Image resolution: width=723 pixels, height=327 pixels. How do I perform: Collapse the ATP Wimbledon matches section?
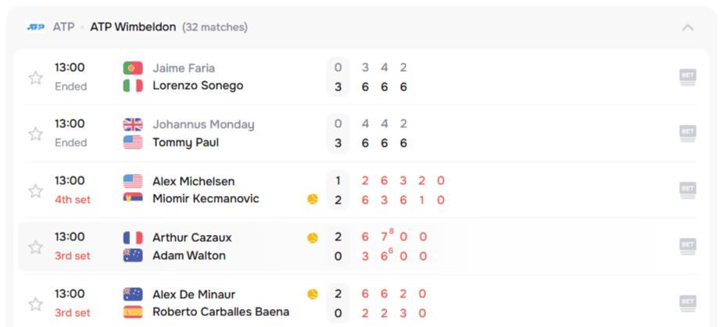688,27
